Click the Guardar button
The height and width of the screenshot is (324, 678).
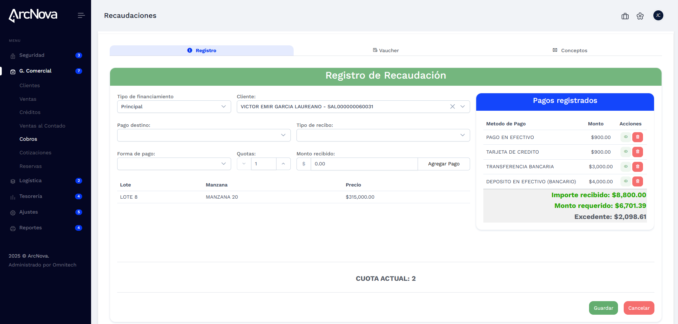[x=603, y=308]
